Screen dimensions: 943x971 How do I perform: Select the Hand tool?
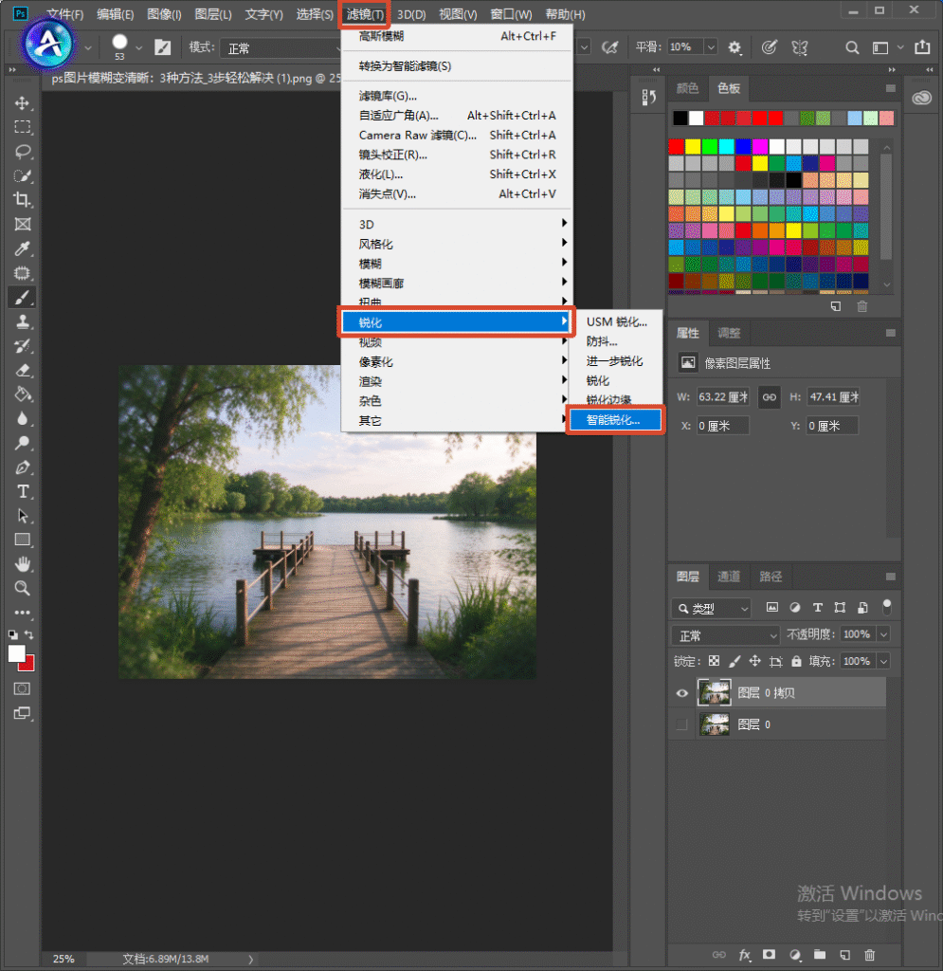[23, 564]
